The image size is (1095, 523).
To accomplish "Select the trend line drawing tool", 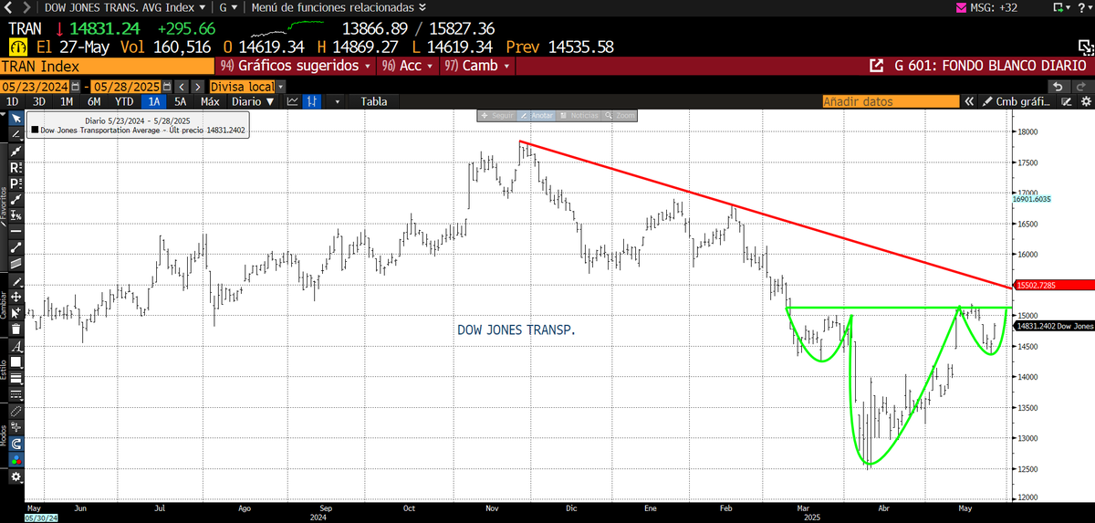I will point(17,133).
